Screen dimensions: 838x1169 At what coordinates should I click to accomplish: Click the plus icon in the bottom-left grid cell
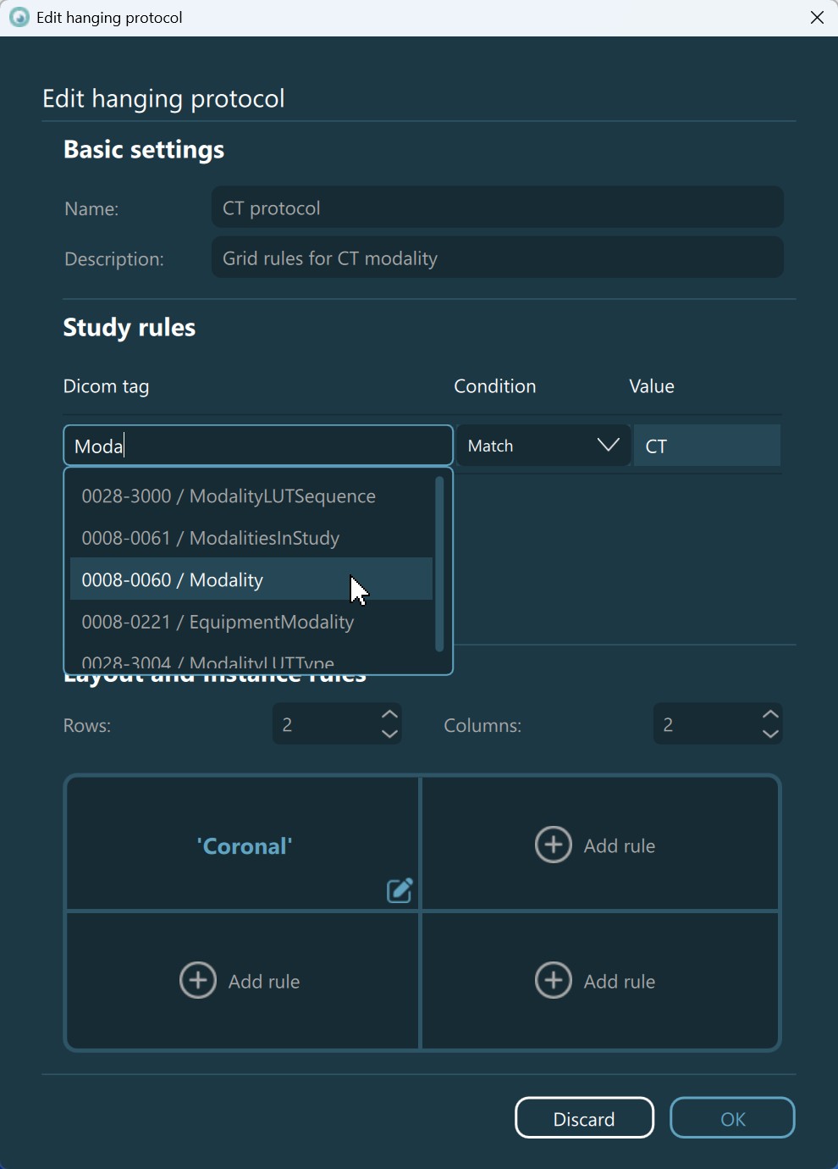[198, 981]
